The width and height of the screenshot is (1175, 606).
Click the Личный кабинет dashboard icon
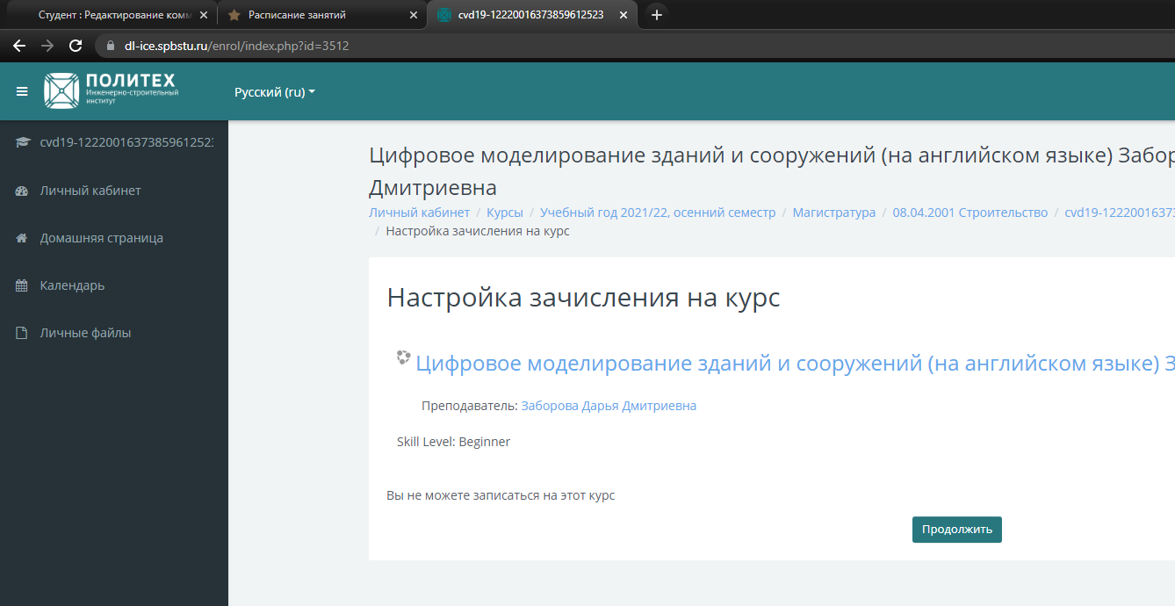click(22, 191)
